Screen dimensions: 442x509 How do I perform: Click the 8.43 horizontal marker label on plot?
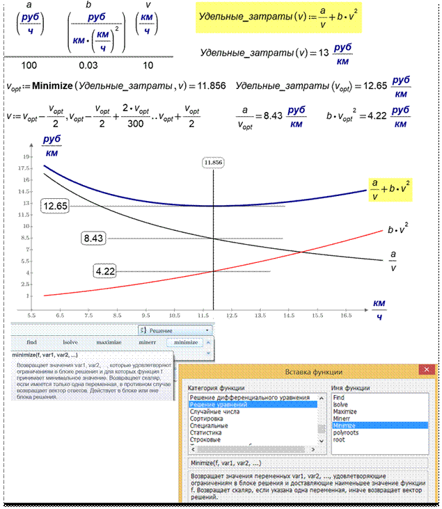coord(93,239)
